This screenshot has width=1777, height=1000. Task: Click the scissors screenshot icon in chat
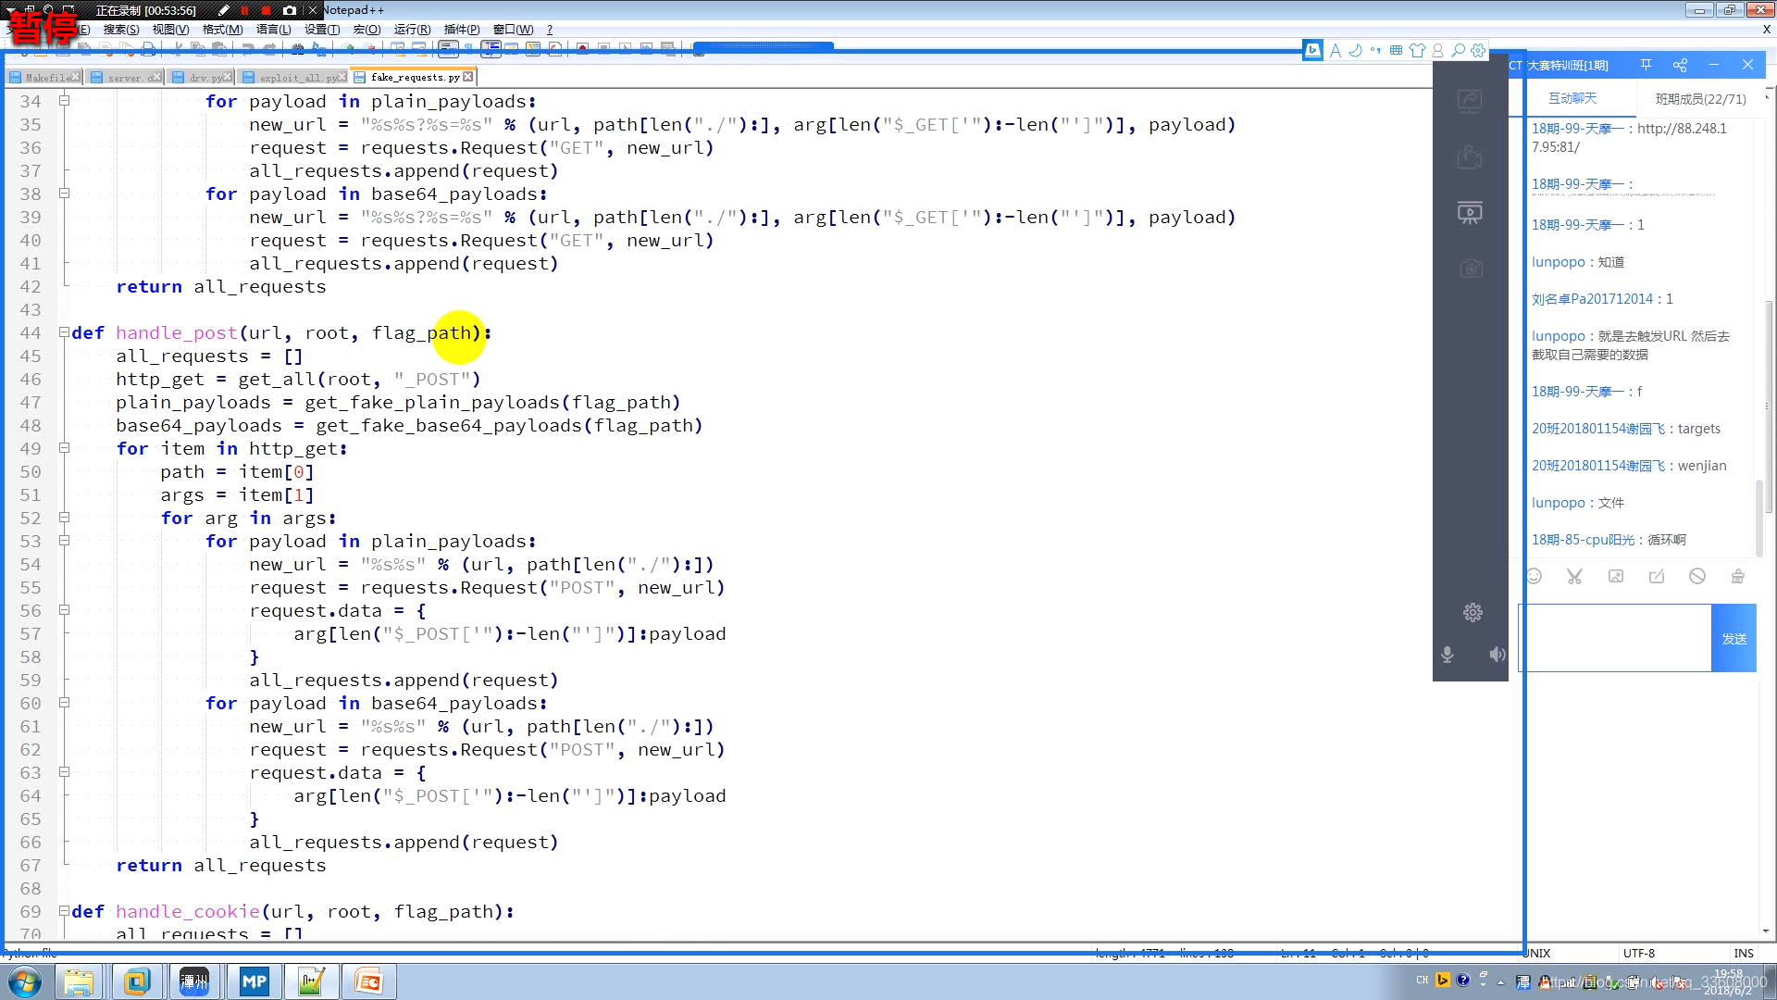[x=1574, y=576]
